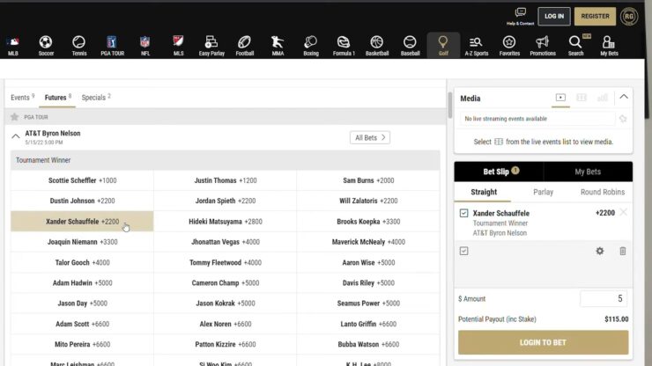The height and width of the screenshot is (366, 652).
Task: Open the Boxing category
Action: pos(311,46)
